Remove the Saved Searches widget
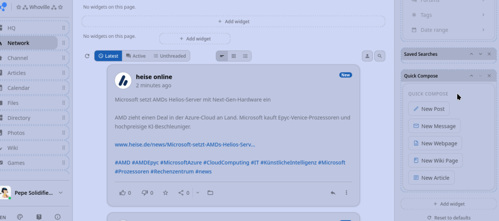The height and width of the screenshot is (221, 499). coord(489,54)
